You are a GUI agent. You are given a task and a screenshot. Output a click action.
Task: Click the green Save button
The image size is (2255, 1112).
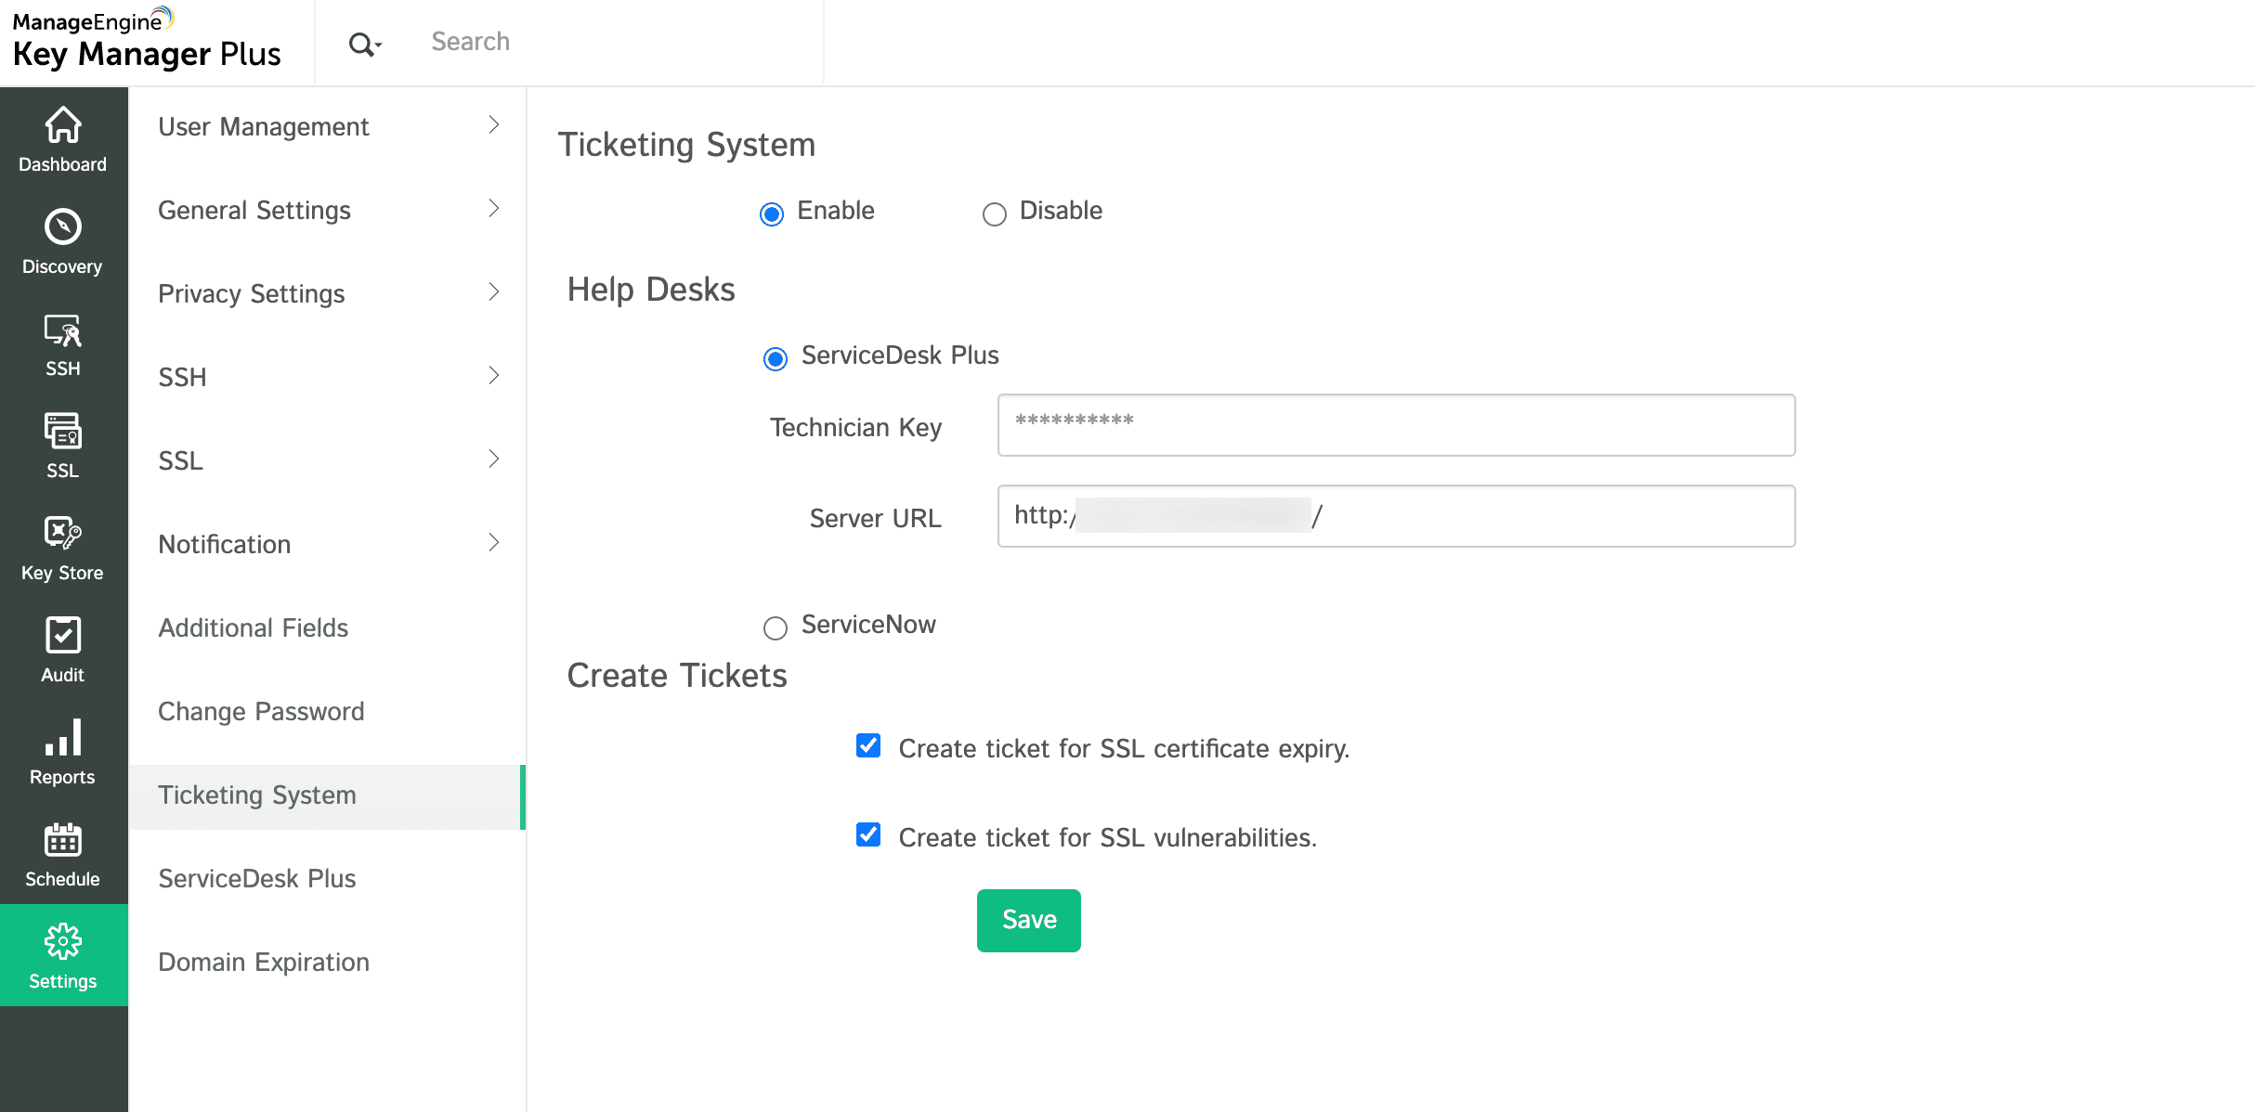pyautogui.click(x=1028, y=920)
